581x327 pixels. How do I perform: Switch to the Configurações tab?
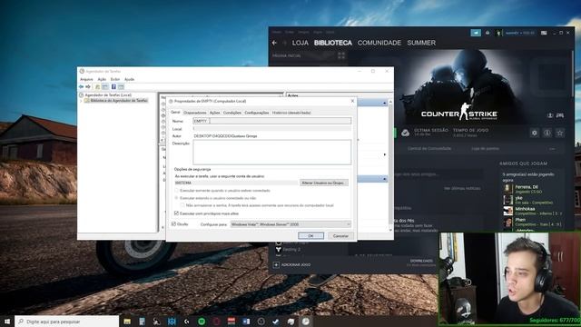point(257,113)
